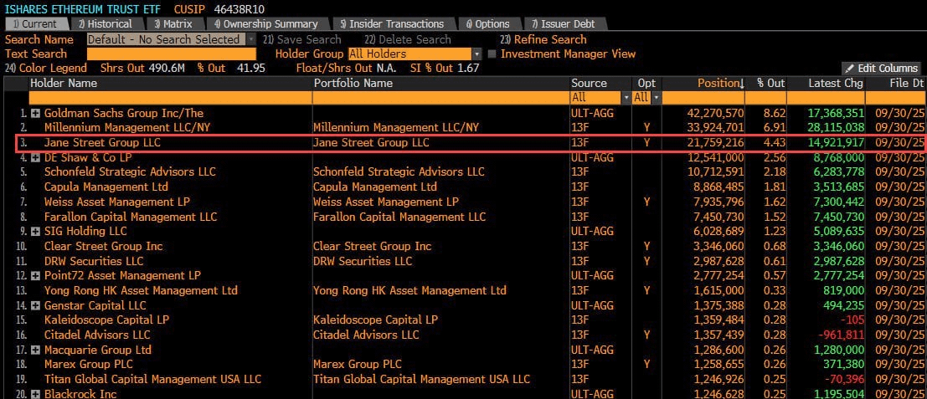Screen dimensions: 927x399
Task: Open the Opt filter All dropdown
Action: (x=656, y=97)
